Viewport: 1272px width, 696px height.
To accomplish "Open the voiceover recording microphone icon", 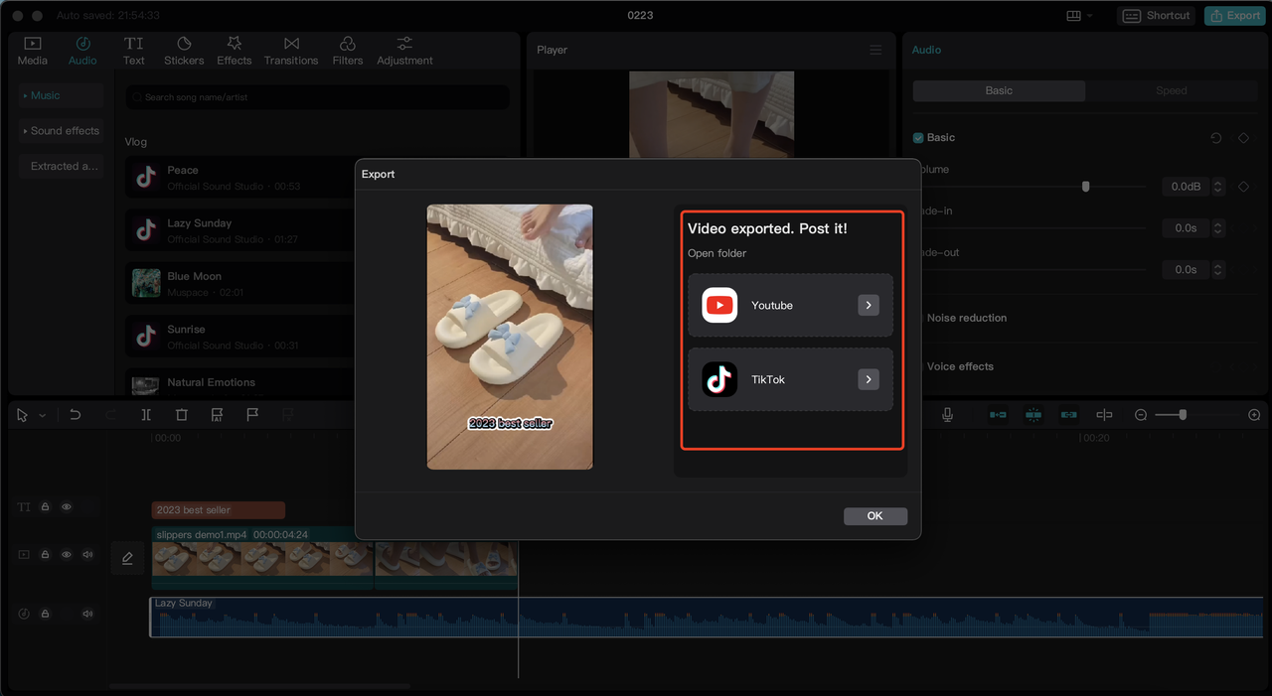I will (x=947, y=414).
